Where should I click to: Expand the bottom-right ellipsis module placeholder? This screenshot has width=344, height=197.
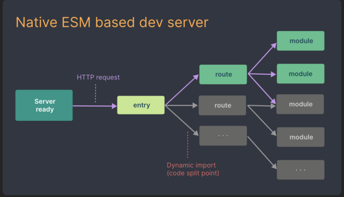coord(300,169)
